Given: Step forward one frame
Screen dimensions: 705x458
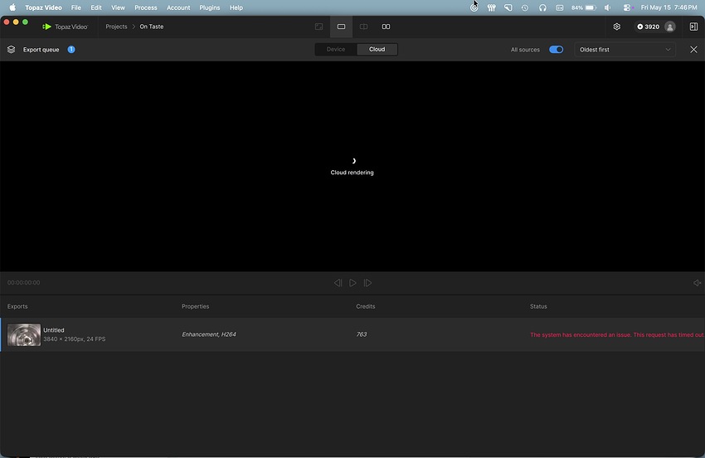Looking at the screenshot, I should pos(367,283).
